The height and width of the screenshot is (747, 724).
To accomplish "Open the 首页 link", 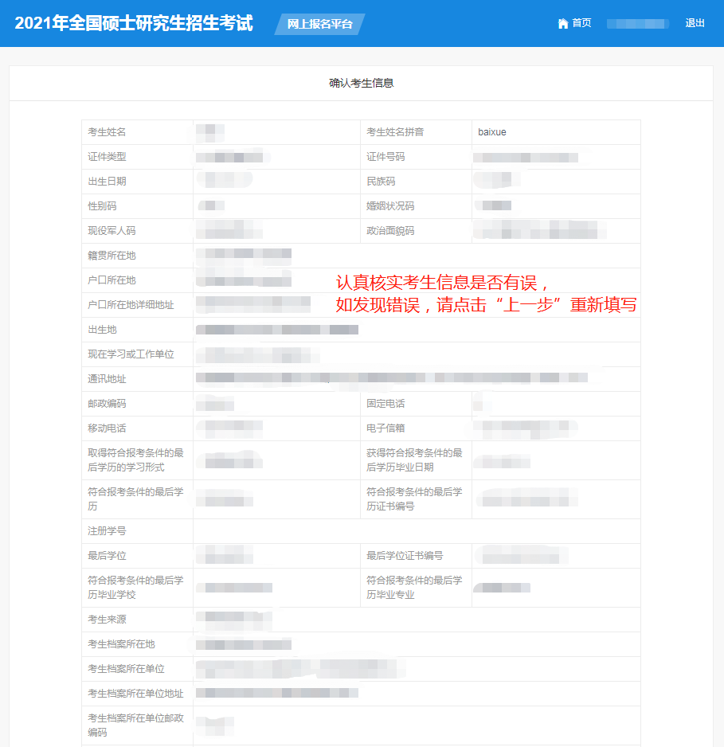I will pyautogui.click(x=581, y=23).
